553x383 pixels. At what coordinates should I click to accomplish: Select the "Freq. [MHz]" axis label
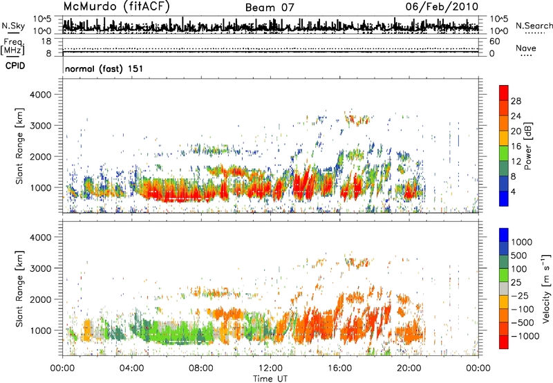point(13,47)
